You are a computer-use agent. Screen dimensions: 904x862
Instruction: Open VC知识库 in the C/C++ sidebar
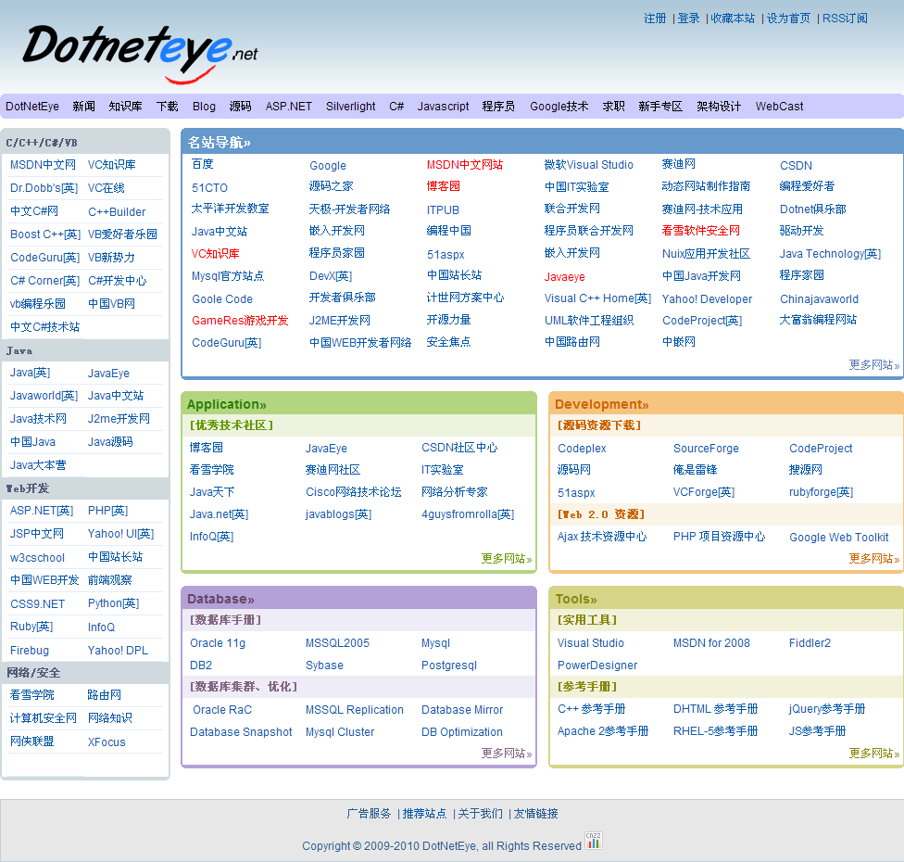(111, 165)
